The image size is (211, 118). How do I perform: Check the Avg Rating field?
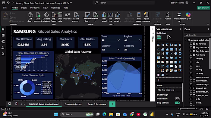[191, 55]
